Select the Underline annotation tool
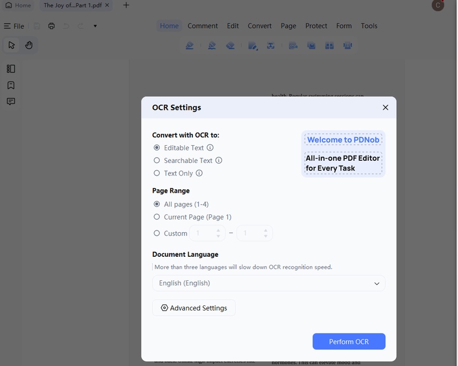This screenshot has height=366, width=458. pyautogui.click(x=212, y=45)
